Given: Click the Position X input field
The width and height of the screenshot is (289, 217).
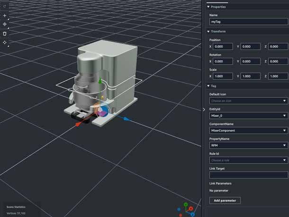Looking at the screenshot, I should [223, 47].
